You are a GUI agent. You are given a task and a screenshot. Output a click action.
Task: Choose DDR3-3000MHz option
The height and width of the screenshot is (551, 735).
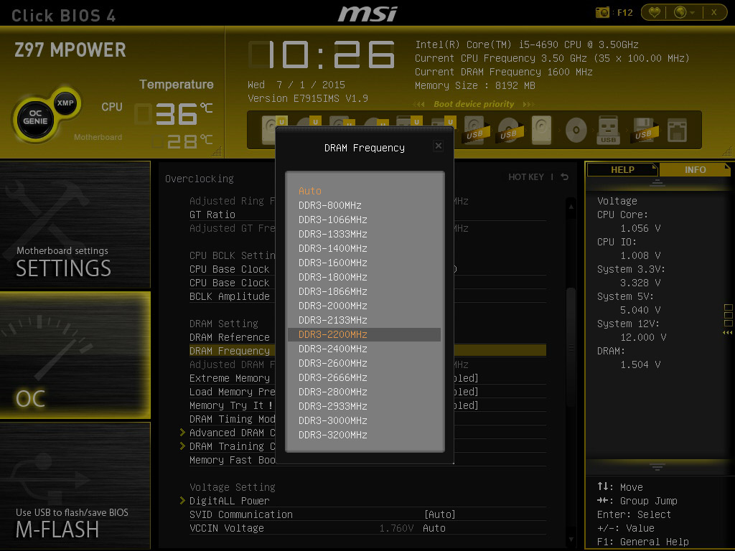[x=332, y=420]
